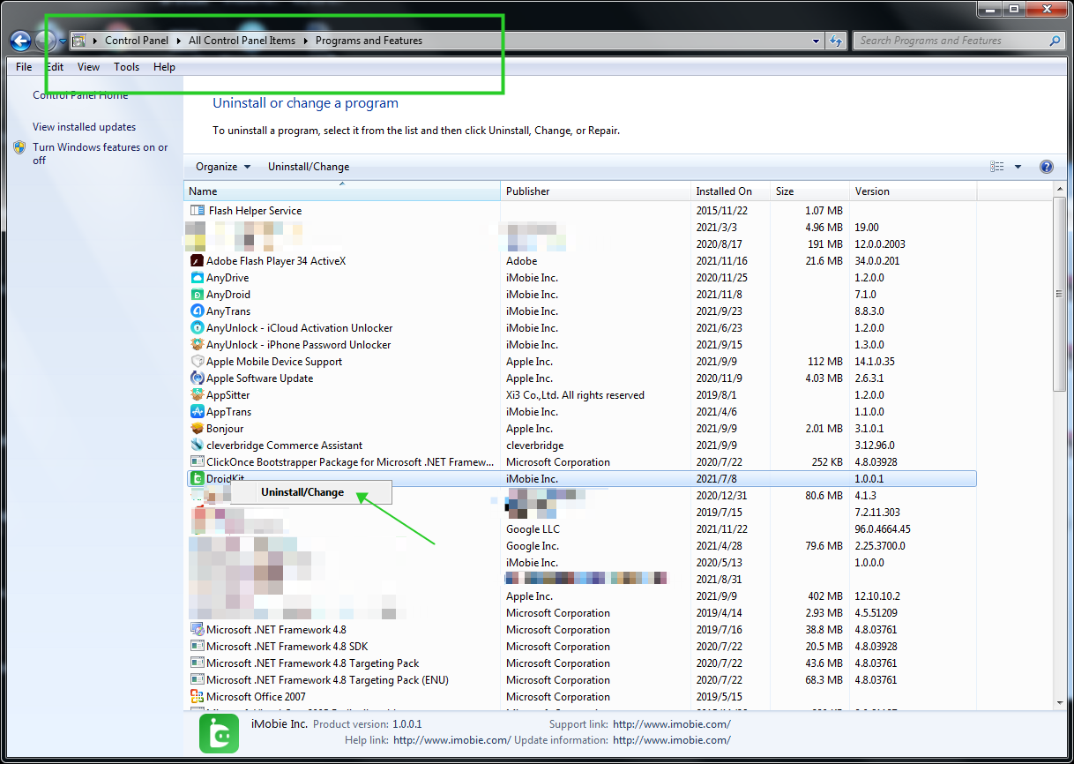Open Control Panel Home link

tap(80, 95)
